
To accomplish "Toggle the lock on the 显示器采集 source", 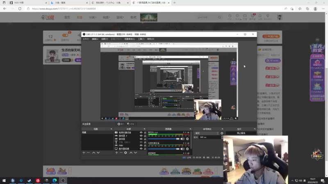I will tap(145, 149).
